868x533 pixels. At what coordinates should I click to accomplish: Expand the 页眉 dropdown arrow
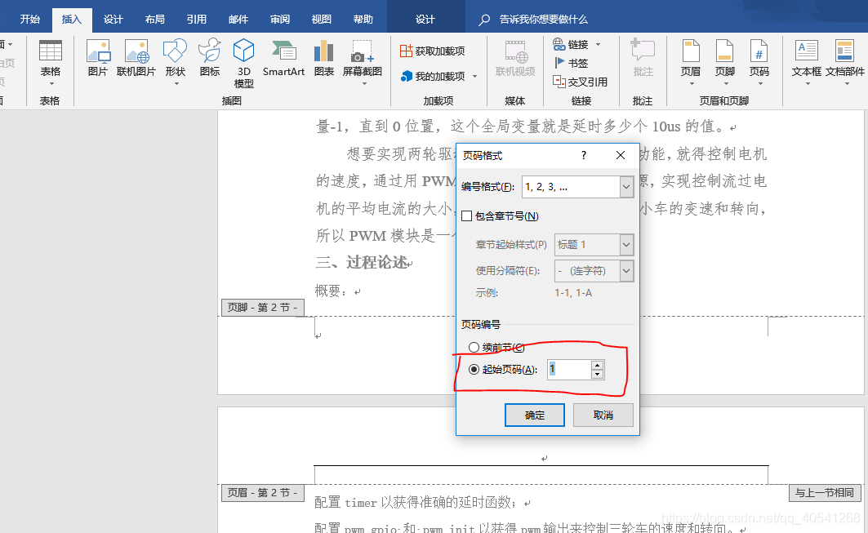[692, 84]
